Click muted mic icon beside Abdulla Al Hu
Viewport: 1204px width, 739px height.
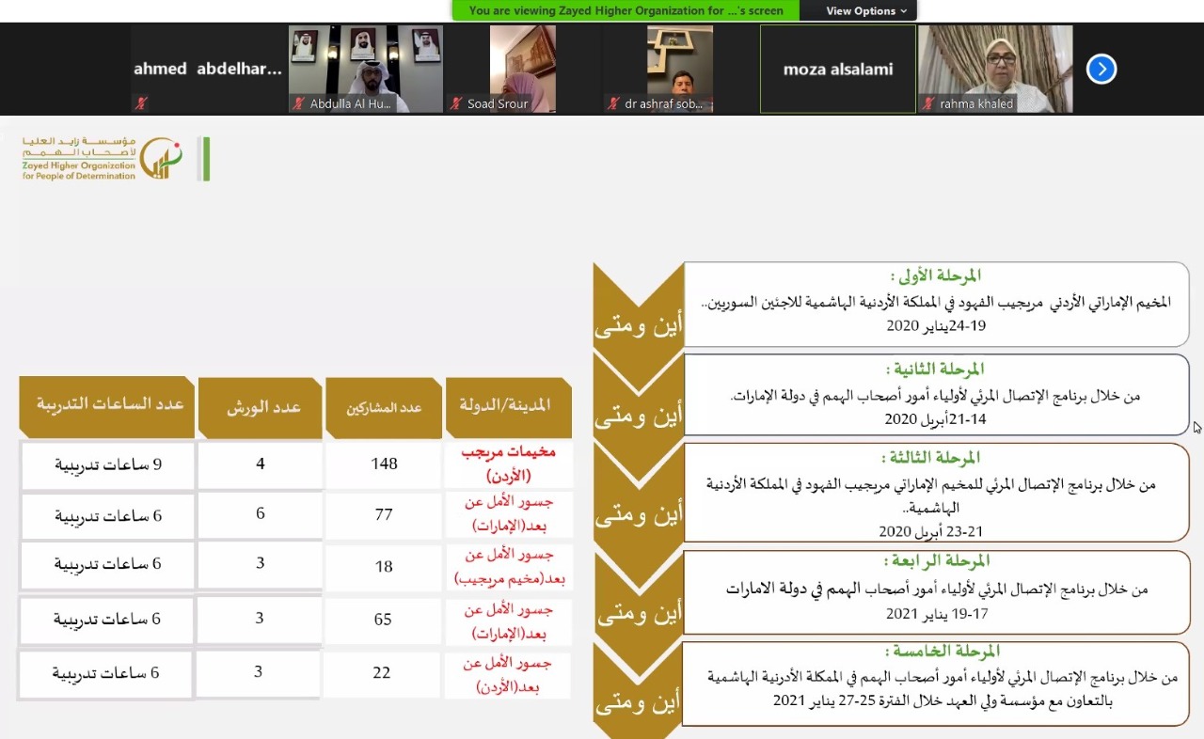298,103
